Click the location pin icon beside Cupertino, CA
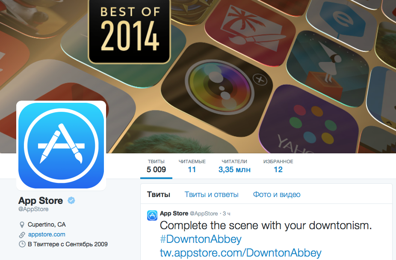396x260 pixels. [22, 224]
